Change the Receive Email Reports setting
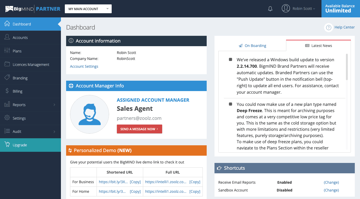Viewport: 360px width, 199px height. 331,182
